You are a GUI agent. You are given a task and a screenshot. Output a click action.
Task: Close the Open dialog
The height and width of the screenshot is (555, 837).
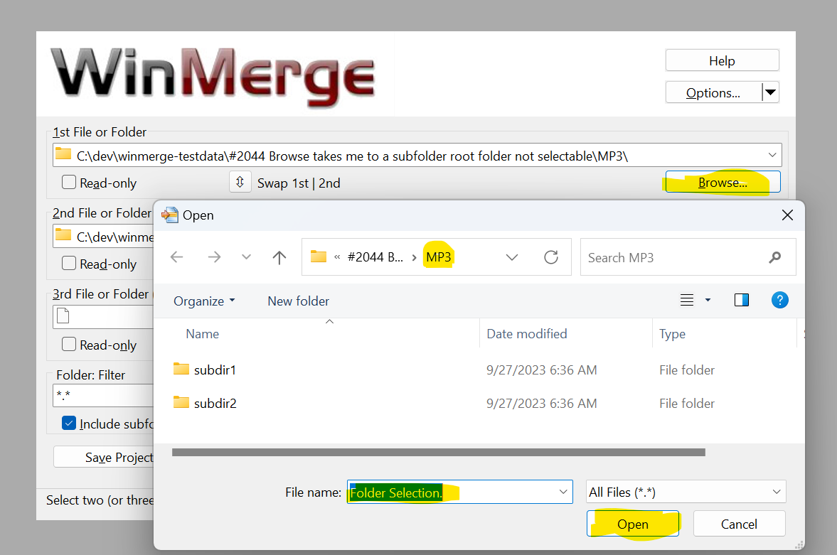click(787, 215)
